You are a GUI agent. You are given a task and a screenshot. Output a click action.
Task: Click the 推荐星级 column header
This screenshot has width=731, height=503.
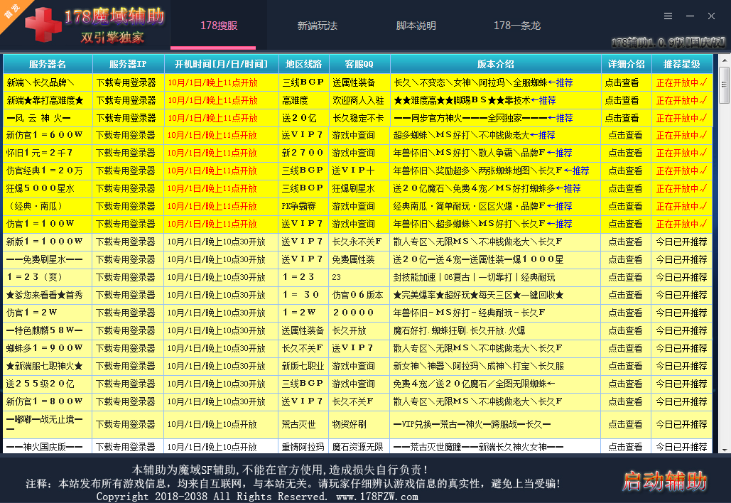[x=681, y=63]
